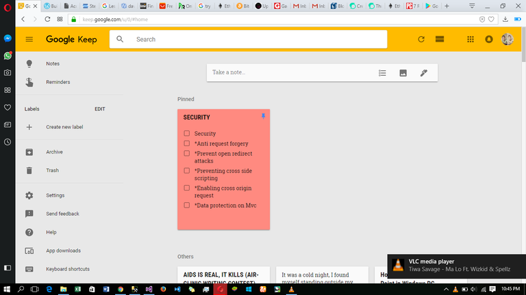
Task: Reload the current page
Action: coord(47,19)
